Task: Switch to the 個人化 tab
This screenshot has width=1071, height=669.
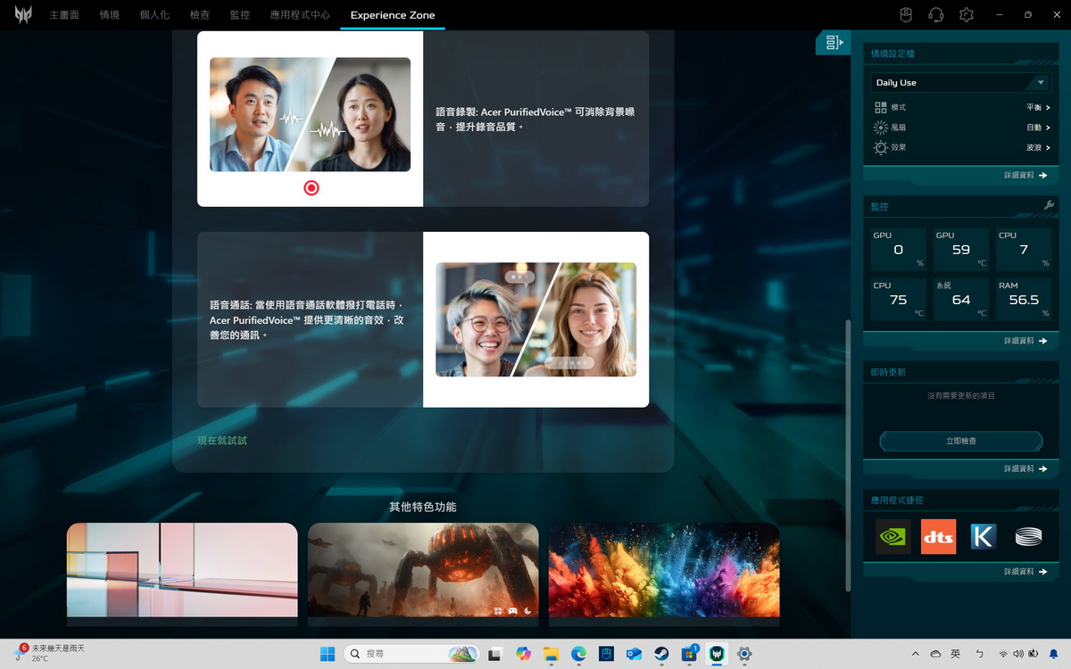Action: point(154,15)
